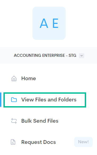The image size is (97, 155).
Task: Open the Request Docs menu entry
Action: tap(39, 142)
